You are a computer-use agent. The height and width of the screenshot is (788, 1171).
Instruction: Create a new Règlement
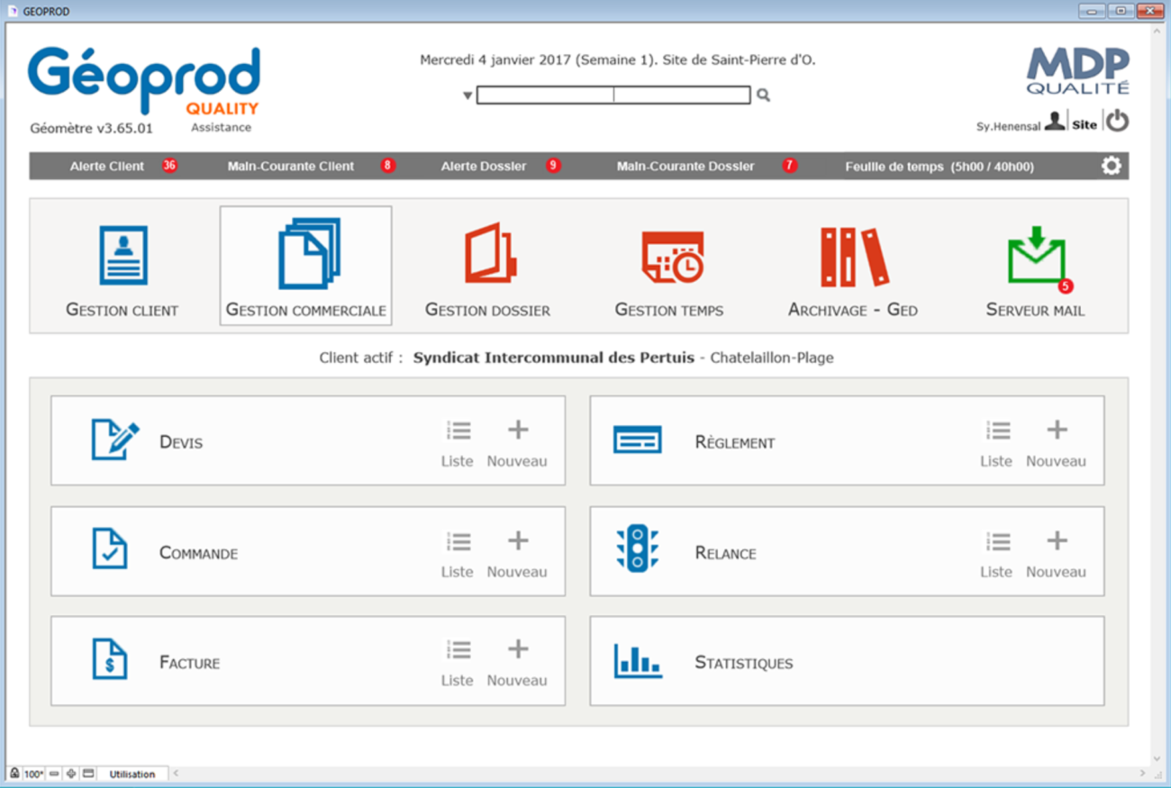pos(1056,443)
